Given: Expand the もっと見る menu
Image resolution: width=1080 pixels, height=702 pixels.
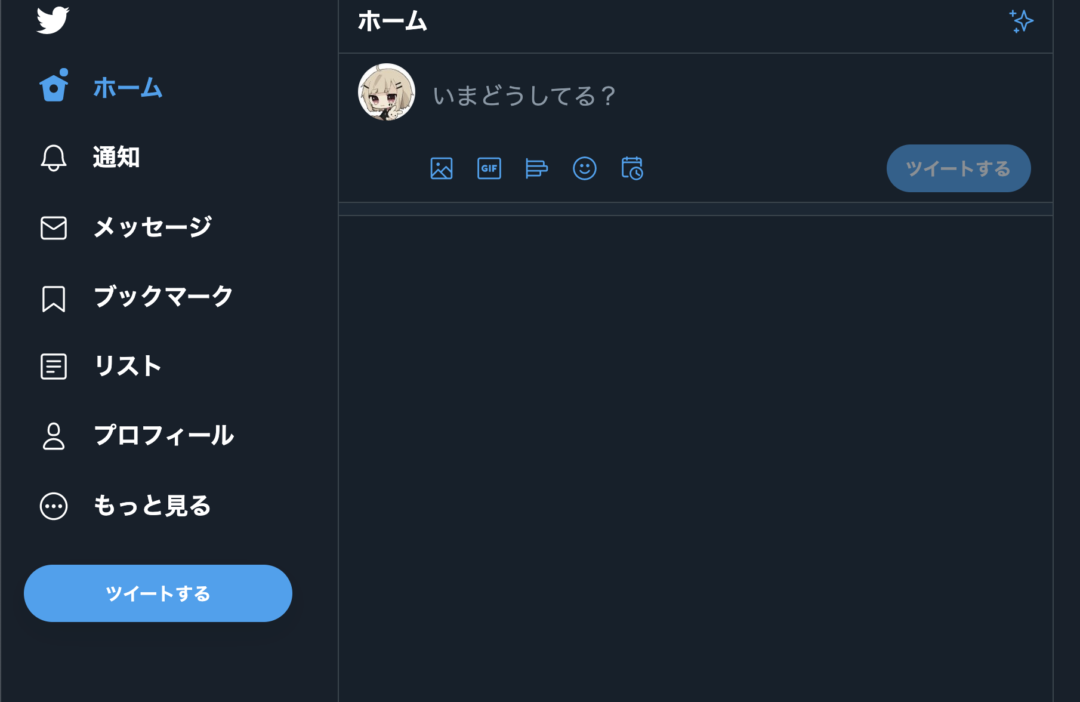Looking at the screenshot, I should [x=151, y=506].
